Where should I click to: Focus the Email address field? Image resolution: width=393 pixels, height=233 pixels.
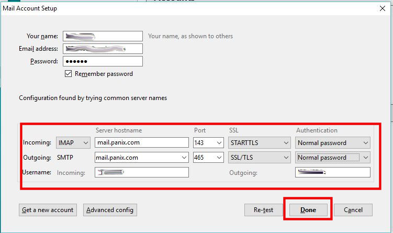(103, 49)
